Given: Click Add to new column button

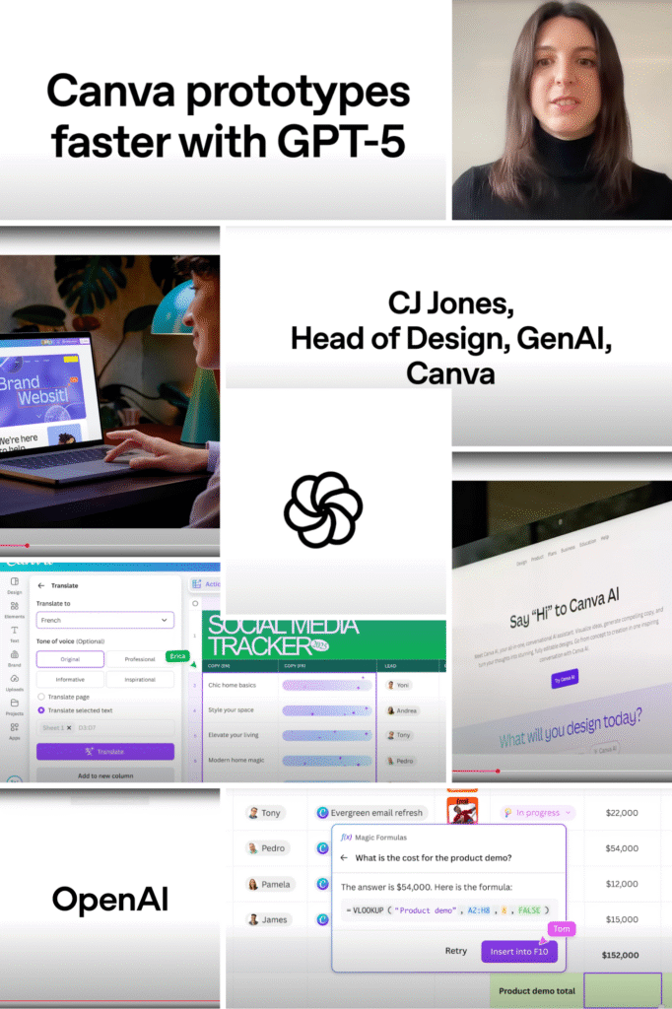Looking at the screenshot, I should (x=104, y=775).
